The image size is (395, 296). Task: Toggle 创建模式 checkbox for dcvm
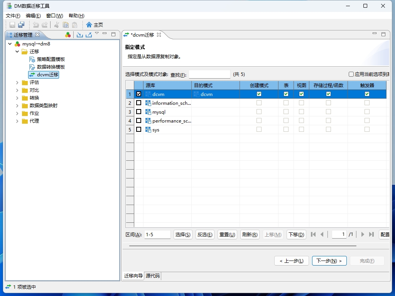click(x=259, y=94)
